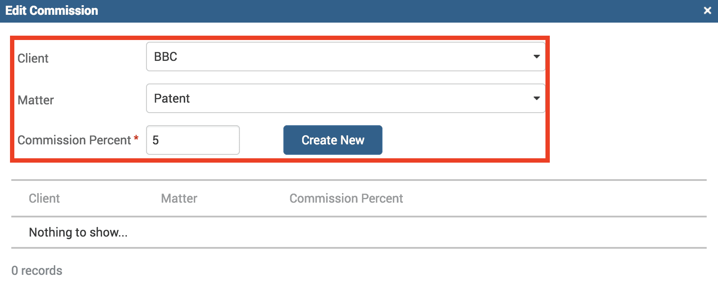This screenshot has width=718, height=287.
Task: Click the Client form label
Action: (33, 58)
